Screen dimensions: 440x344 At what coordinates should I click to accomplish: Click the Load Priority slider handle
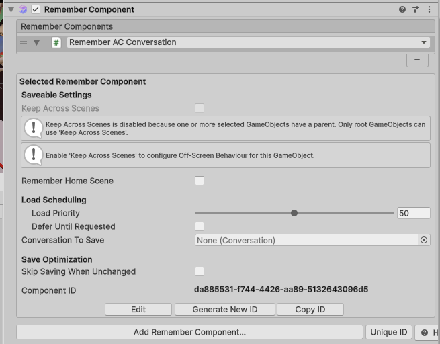pyautogui.click(x=294, y=213)
